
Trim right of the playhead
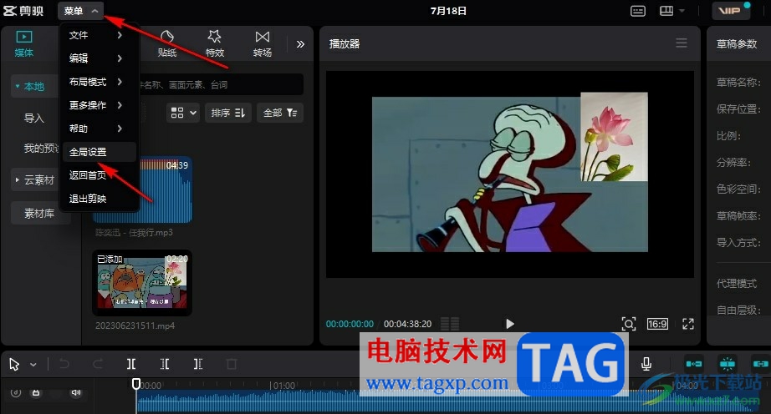point(198,364)
